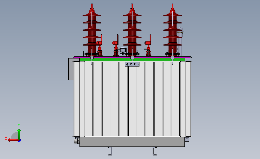The height and width of the screenshot is (159, 260).
Task: Click the green Y axis arrow of the triad
Action: pos(19,135)
